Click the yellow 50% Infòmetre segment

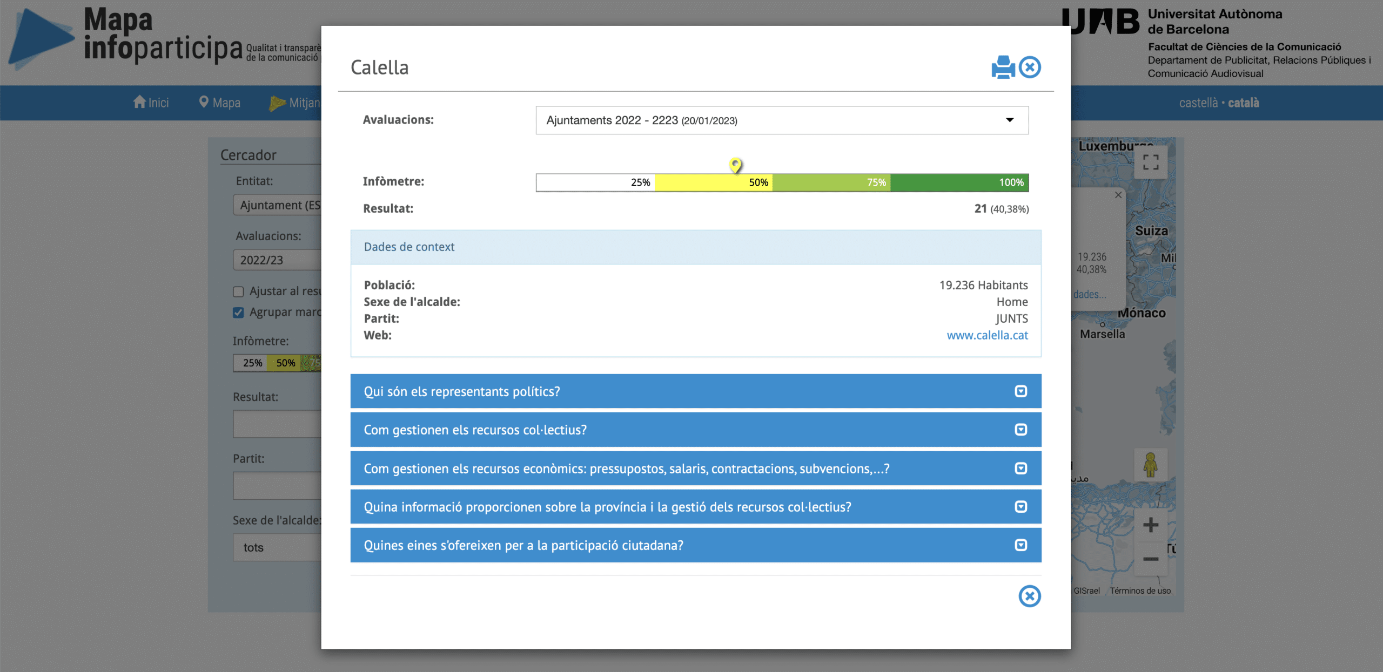coord(713,182)
